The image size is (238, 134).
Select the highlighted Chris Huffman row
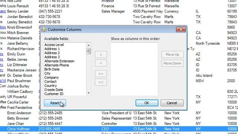pyautogui.click(x=119, y=129)
